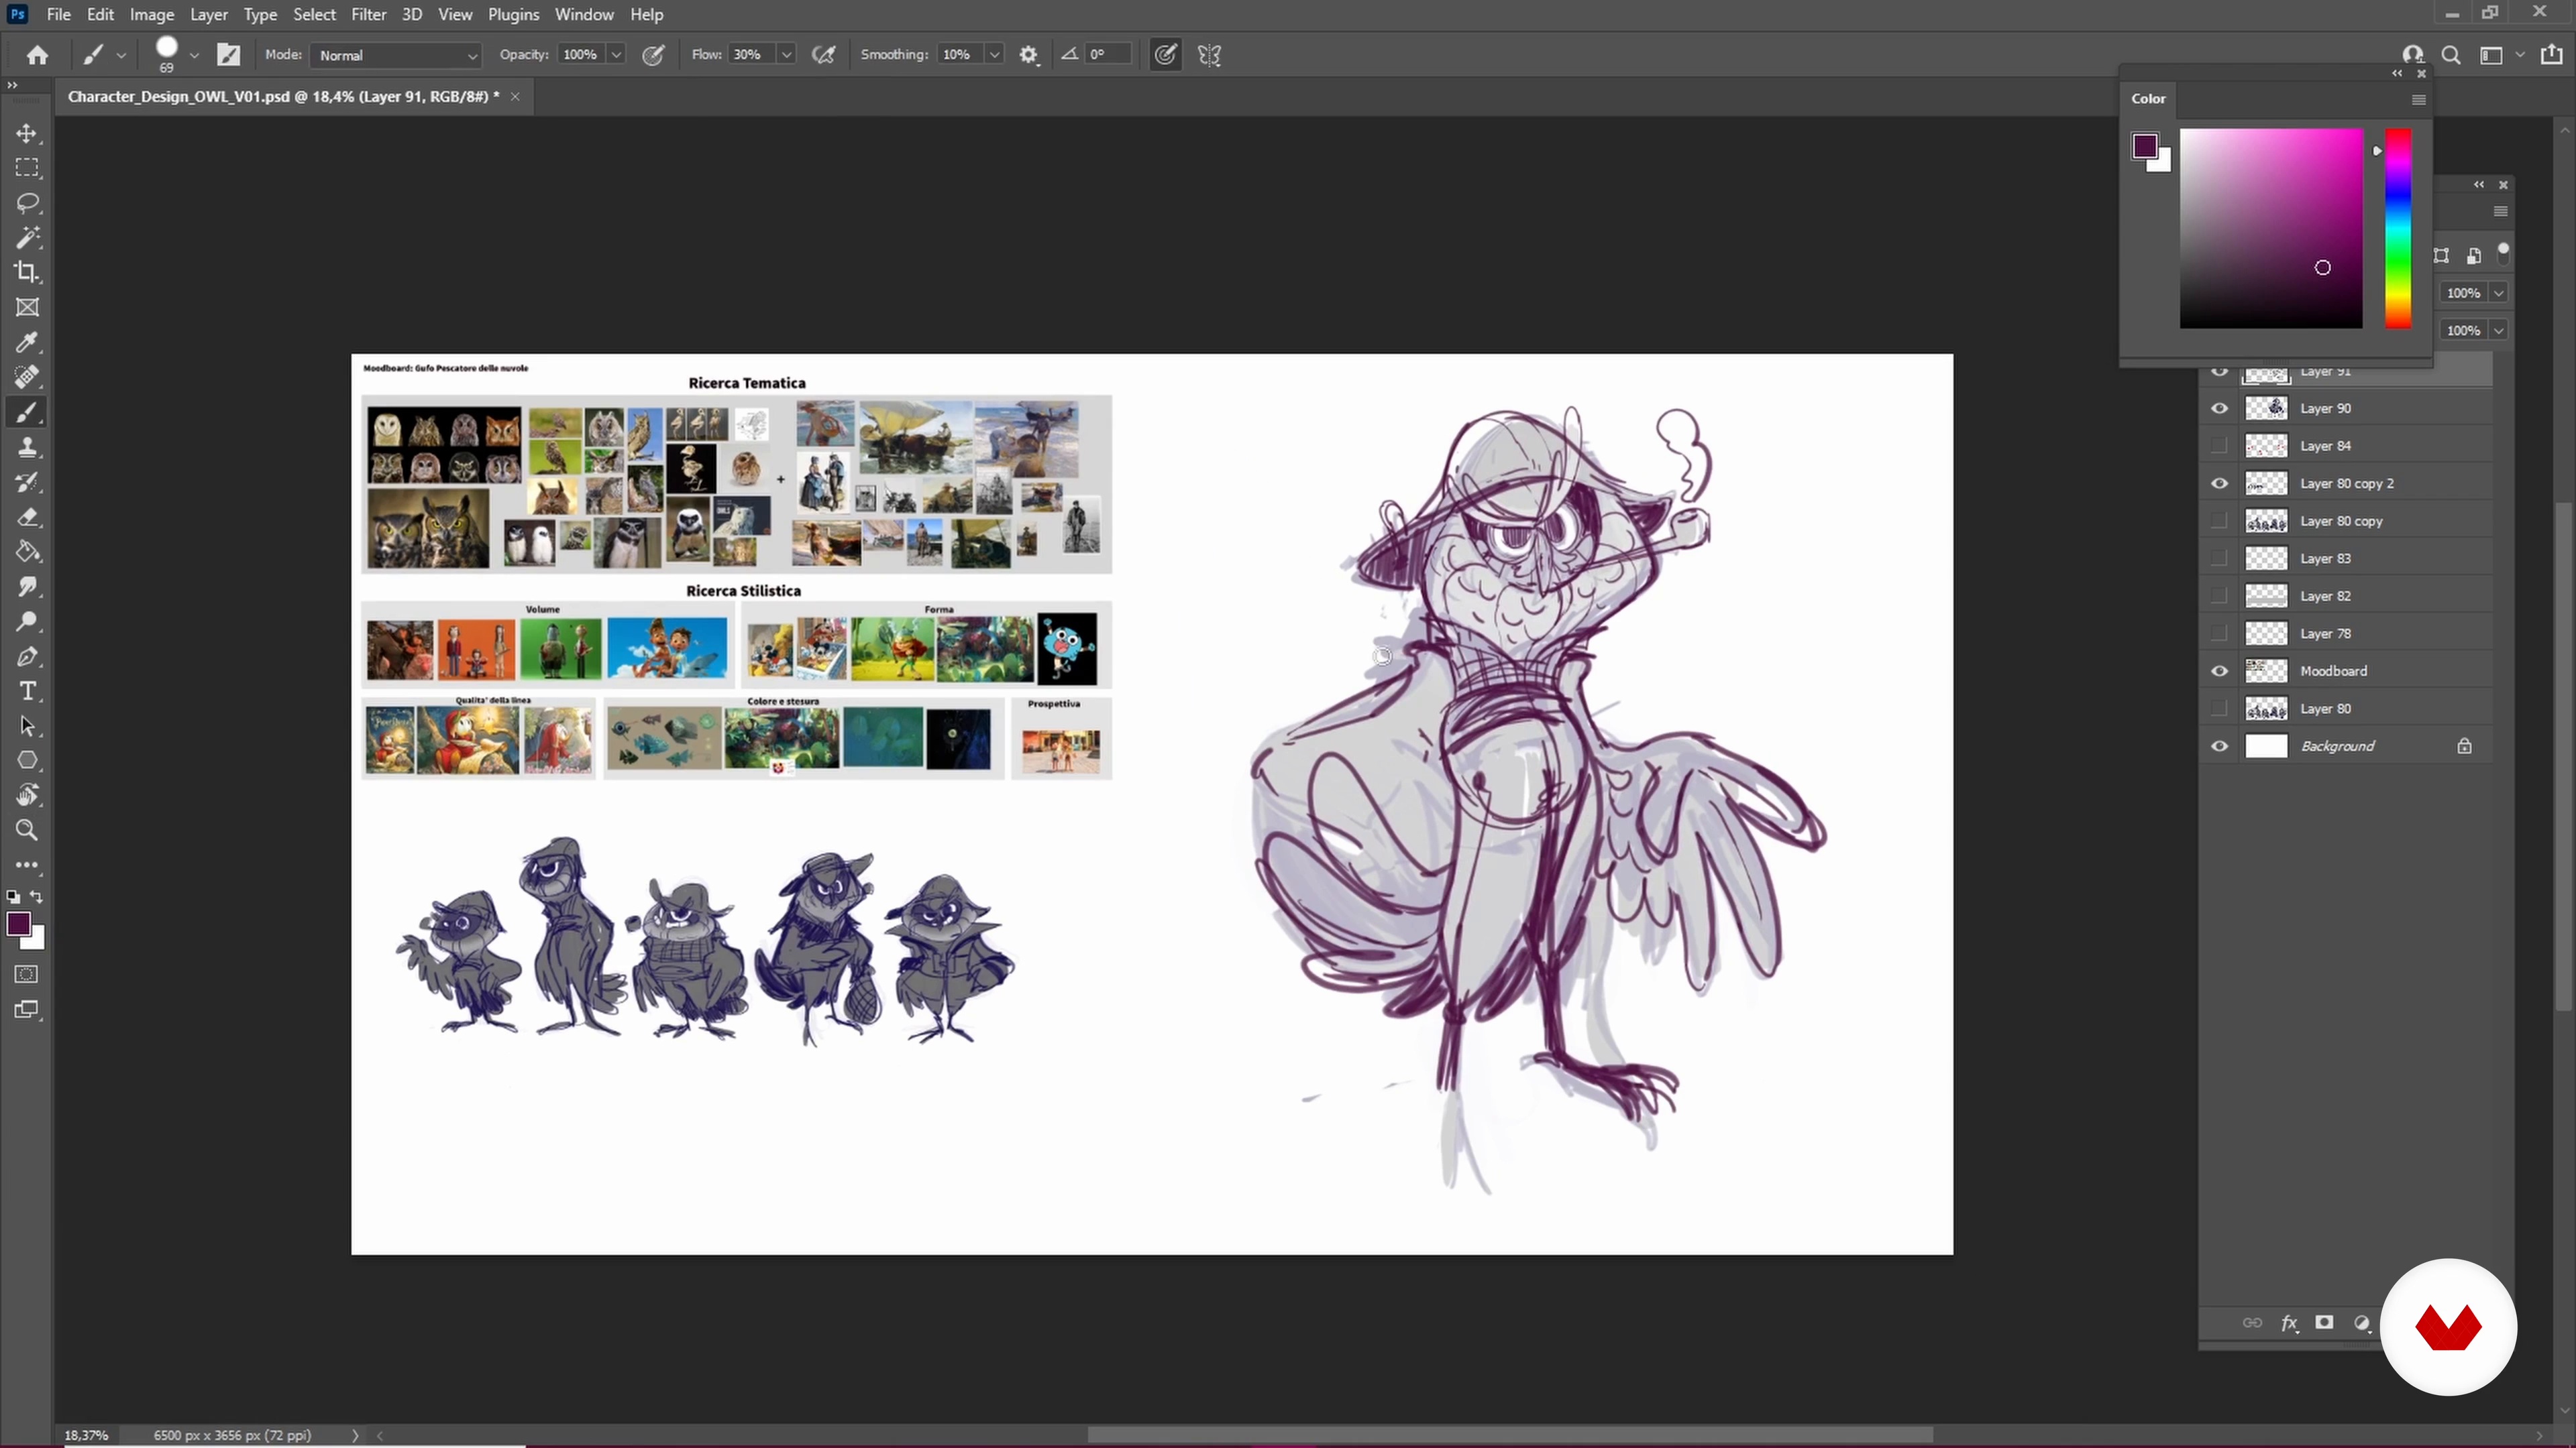
Task: Select the Dodge tool
Action: pos(27,621)
